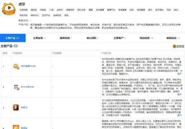Open the 初中必背古诗 product link
Screen dimensions: 185x129
click(x=27, y=87)
